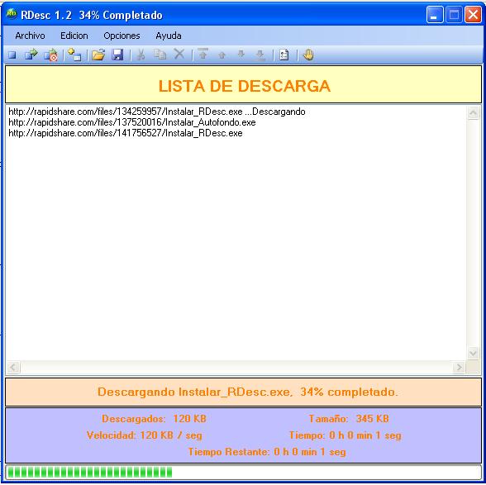Image resolution: width=486 pixels, height=485 pixels.
Task: Click the start download arrow icon
Action: [x=31, y=55]
